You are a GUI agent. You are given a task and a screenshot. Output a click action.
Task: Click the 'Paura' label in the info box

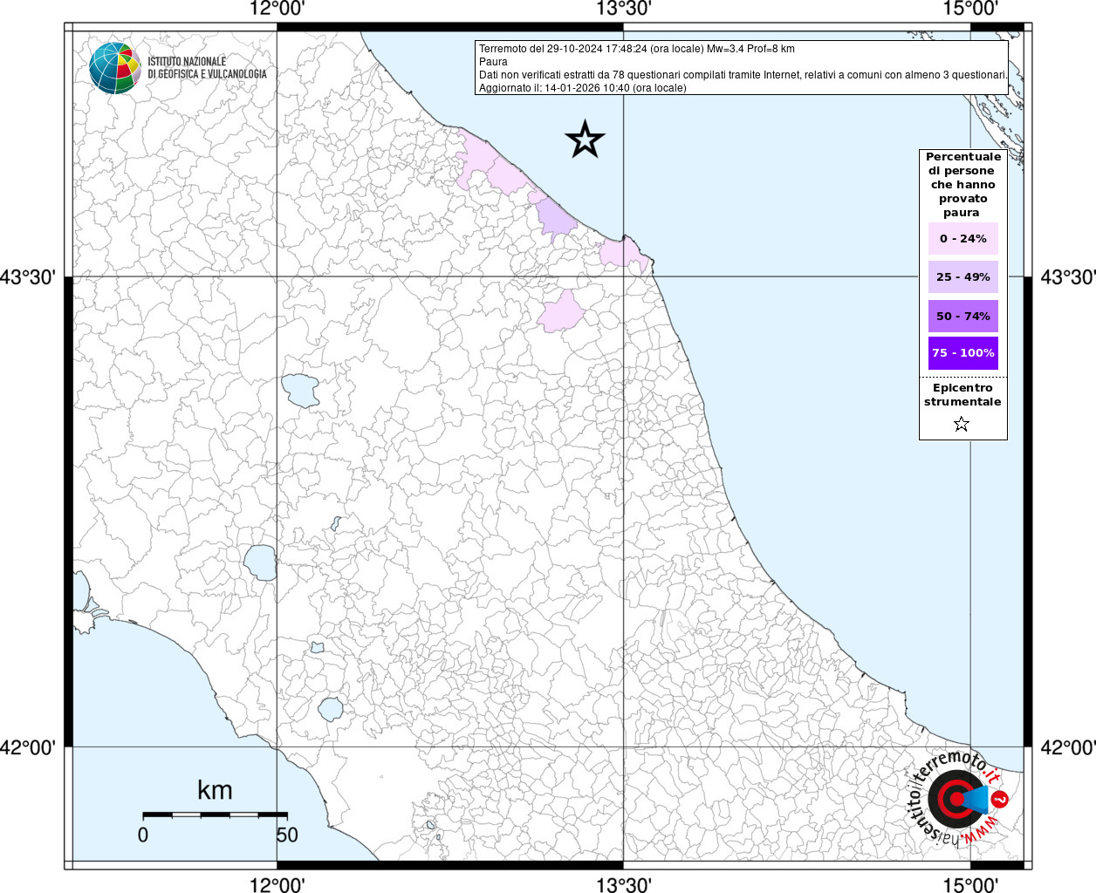(x=493, y=62)
